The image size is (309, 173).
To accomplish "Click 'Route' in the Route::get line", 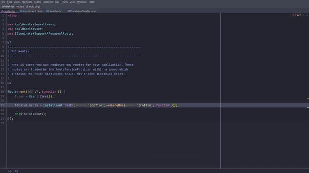I will [x=12, y=92].
